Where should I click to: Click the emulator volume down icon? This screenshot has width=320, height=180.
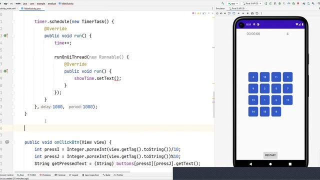tap(225, 13)
